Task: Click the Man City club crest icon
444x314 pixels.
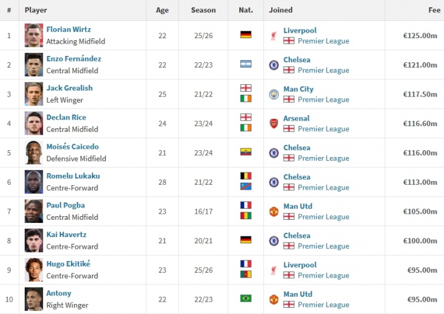Action: pyautogui.click(x=273, y=94)
